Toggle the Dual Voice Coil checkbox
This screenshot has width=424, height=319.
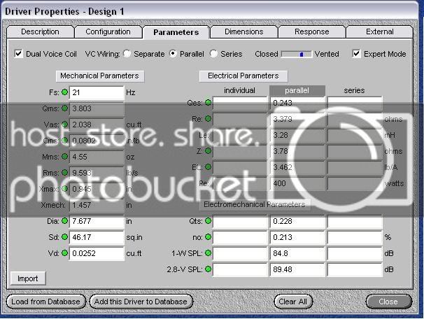[18, 54]
